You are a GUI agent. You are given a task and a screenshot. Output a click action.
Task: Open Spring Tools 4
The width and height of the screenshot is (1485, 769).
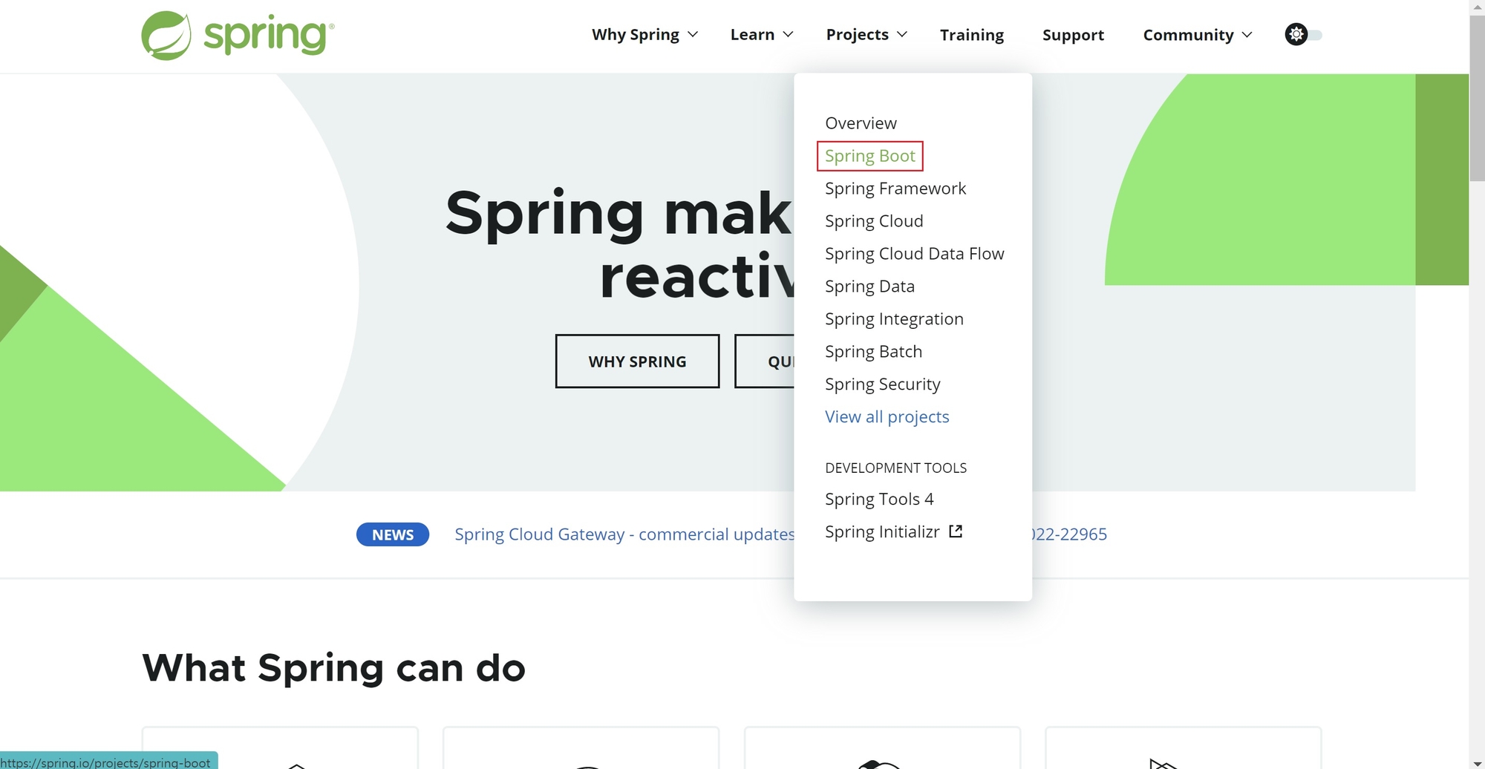879,500
